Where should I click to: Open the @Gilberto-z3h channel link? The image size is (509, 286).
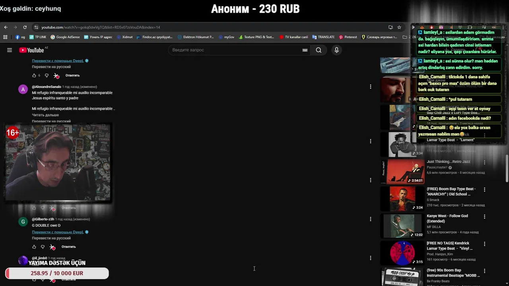click(x=43, y=219)
